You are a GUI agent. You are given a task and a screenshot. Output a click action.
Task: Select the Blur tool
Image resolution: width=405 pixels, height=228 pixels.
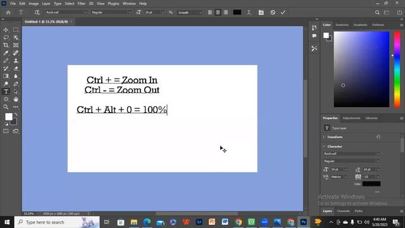click(x=16, y=76)
